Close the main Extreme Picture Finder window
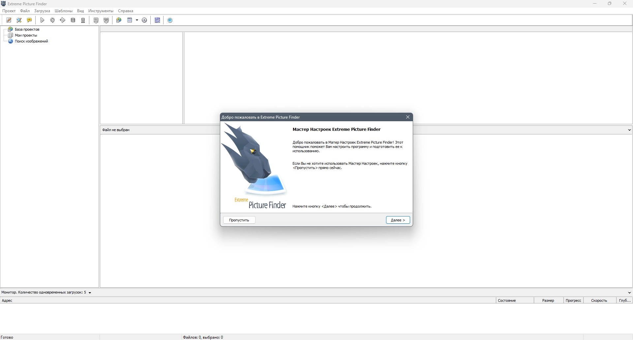Image resolution: width=633 pixels, height=340 pixels. click(625, 4)
